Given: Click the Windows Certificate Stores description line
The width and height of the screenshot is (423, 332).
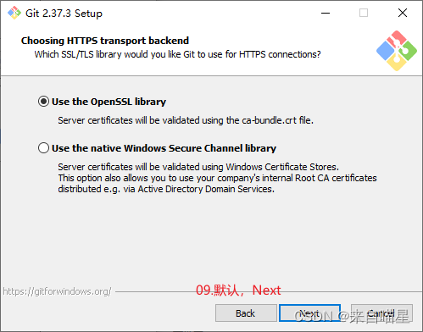Looking at the screenshot, I should click(x=198, y=167).
